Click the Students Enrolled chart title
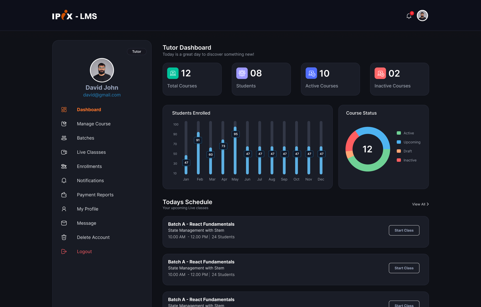 (x=191, y=113)
